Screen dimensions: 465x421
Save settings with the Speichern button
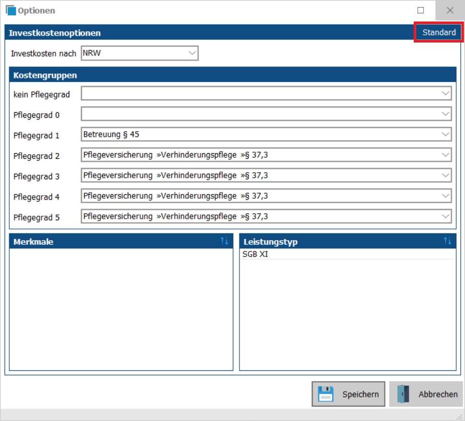pyautogui.click(x=348, y=394)
